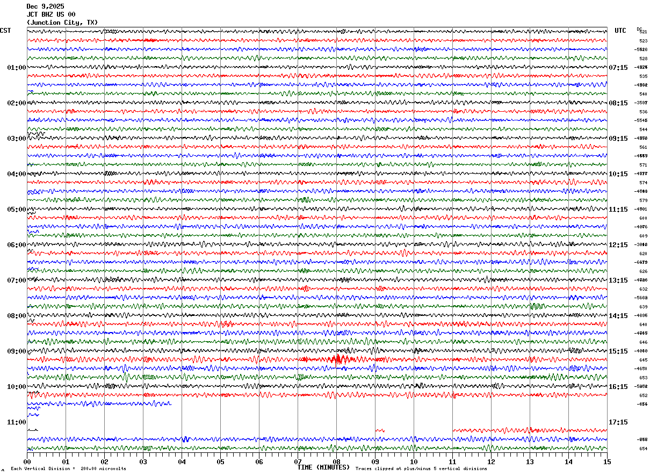Viewport: 650px width, 476px height.
Task: Click the DC offset value 653
Action: click(x=643, y=378)
